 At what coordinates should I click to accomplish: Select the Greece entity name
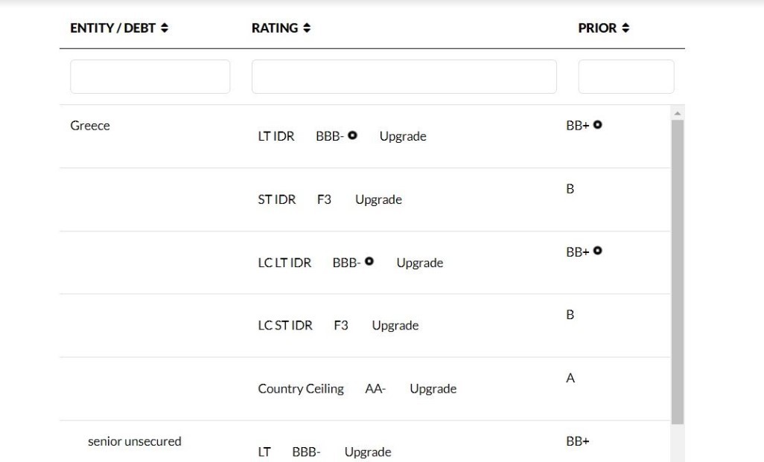[90, 126]
